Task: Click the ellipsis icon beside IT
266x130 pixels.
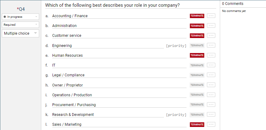Action: (x=211, y=65)
